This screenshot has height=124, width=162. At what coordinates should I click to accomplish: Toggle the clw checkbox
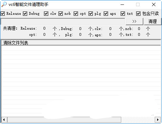tap(46, 14)
